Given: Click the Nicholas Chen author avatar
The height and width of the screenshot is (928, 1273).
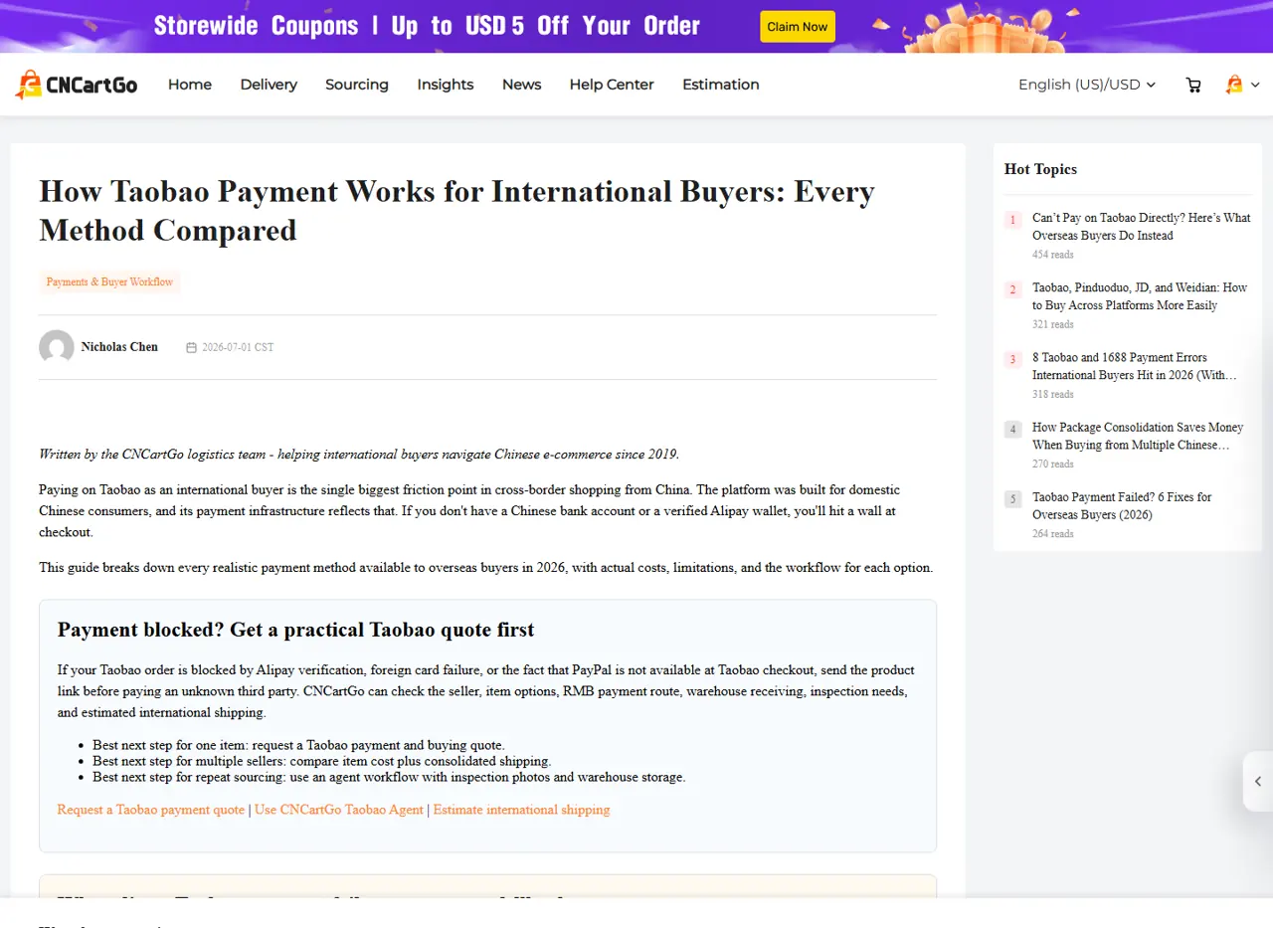Looking at the screenshot, I should (57, 347).
